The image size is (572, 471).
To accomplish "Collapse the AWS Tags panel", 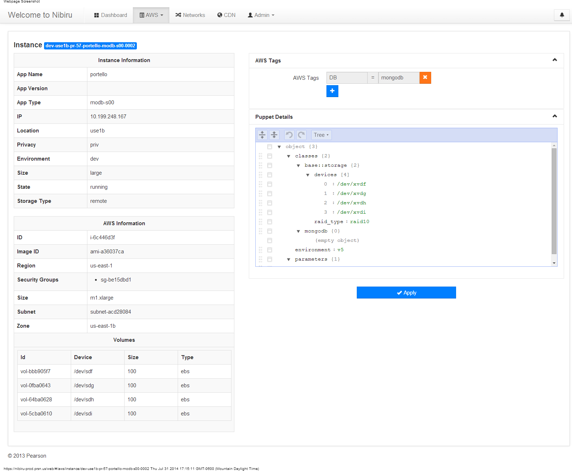I will (555, 60).
